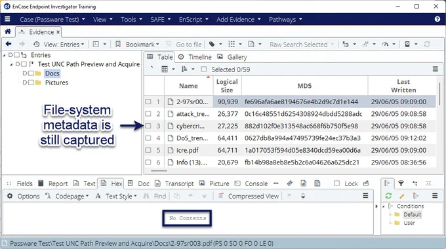The height and width of the screenshot is (249, 446).
Task: Click the column layout grid icon
Action: pos(165,69)
